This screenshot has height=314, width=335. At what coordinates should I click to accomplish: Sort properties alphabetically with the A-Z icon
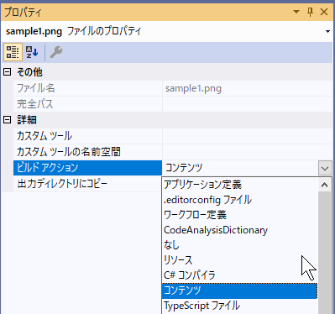pos(32,52)
